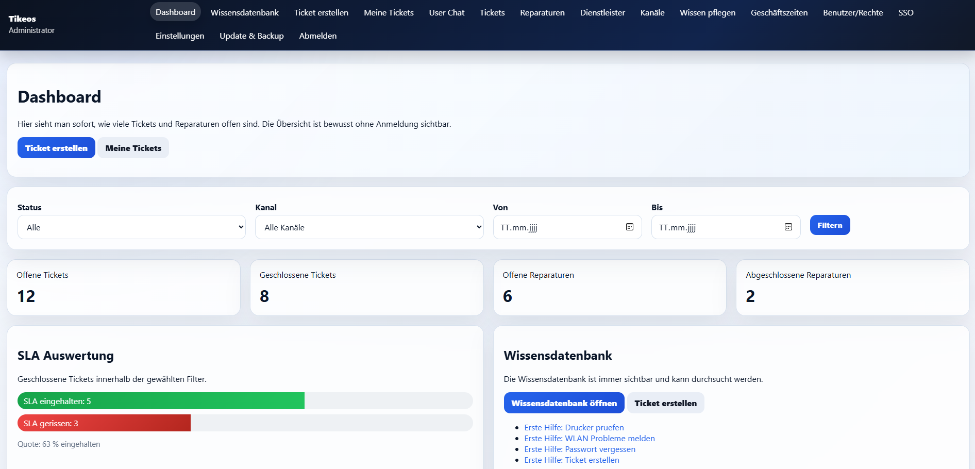
Task: Apply filters with Filtern button
Action: 830,225
